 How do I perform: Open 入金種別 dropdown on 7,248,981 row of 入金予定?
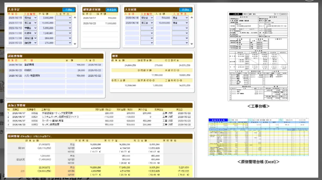point(30,33)
